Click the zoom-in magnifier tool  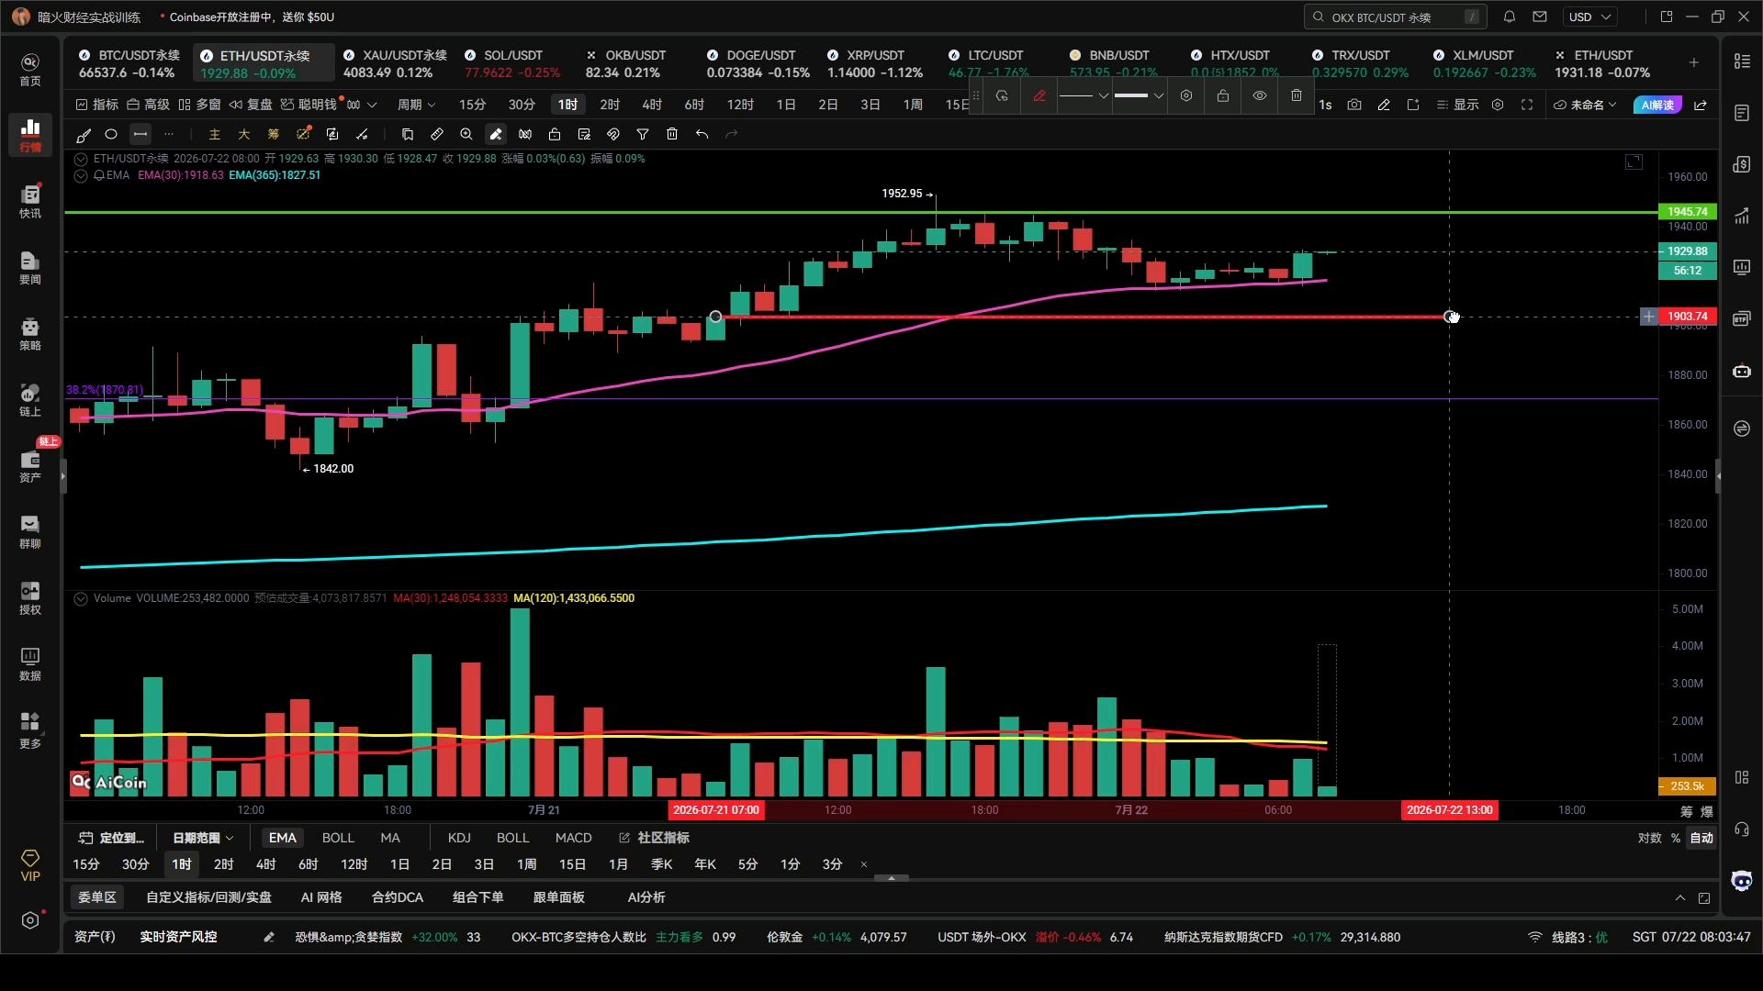466,135
